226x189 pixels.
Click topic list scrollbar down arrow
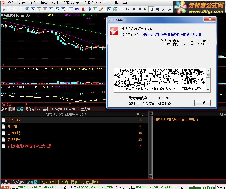151,177
